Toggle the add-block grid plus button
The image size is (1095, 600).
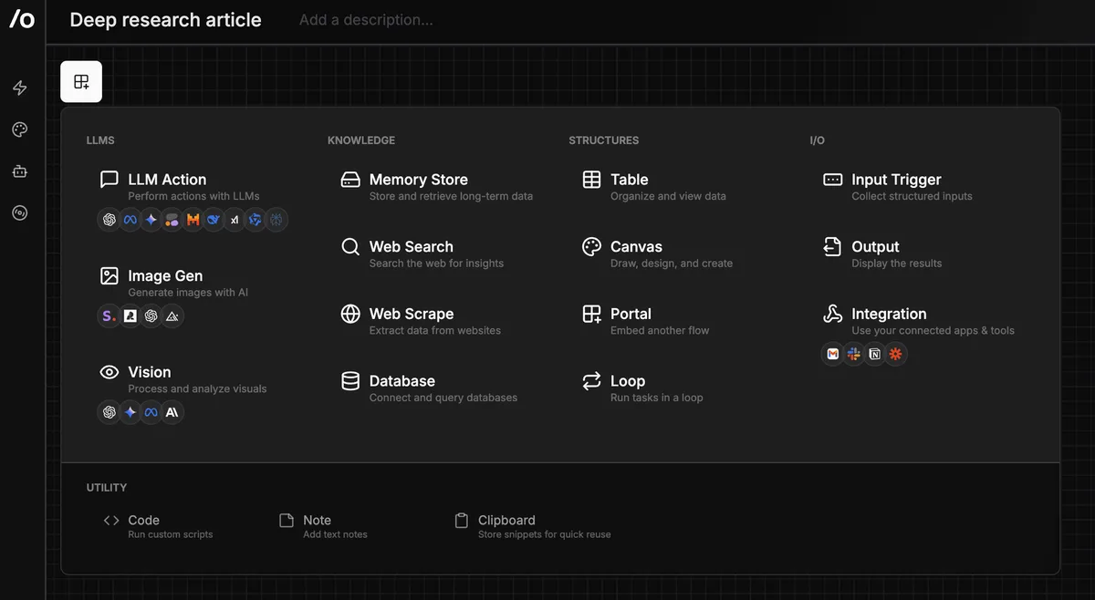pos(81,82)
